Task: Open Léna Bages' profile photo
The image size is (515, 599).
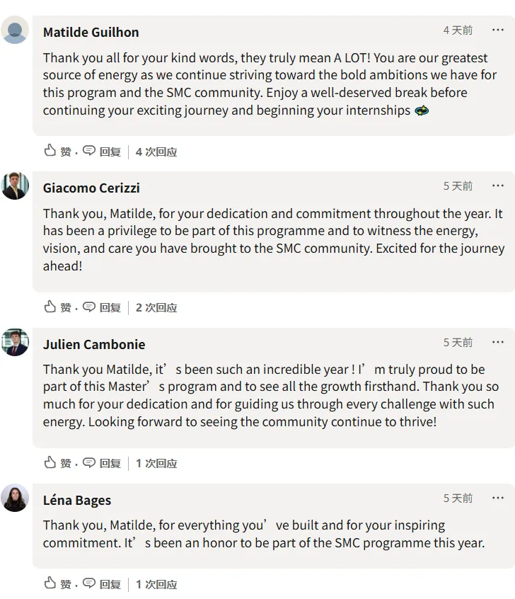Action: tap(15, 498)
